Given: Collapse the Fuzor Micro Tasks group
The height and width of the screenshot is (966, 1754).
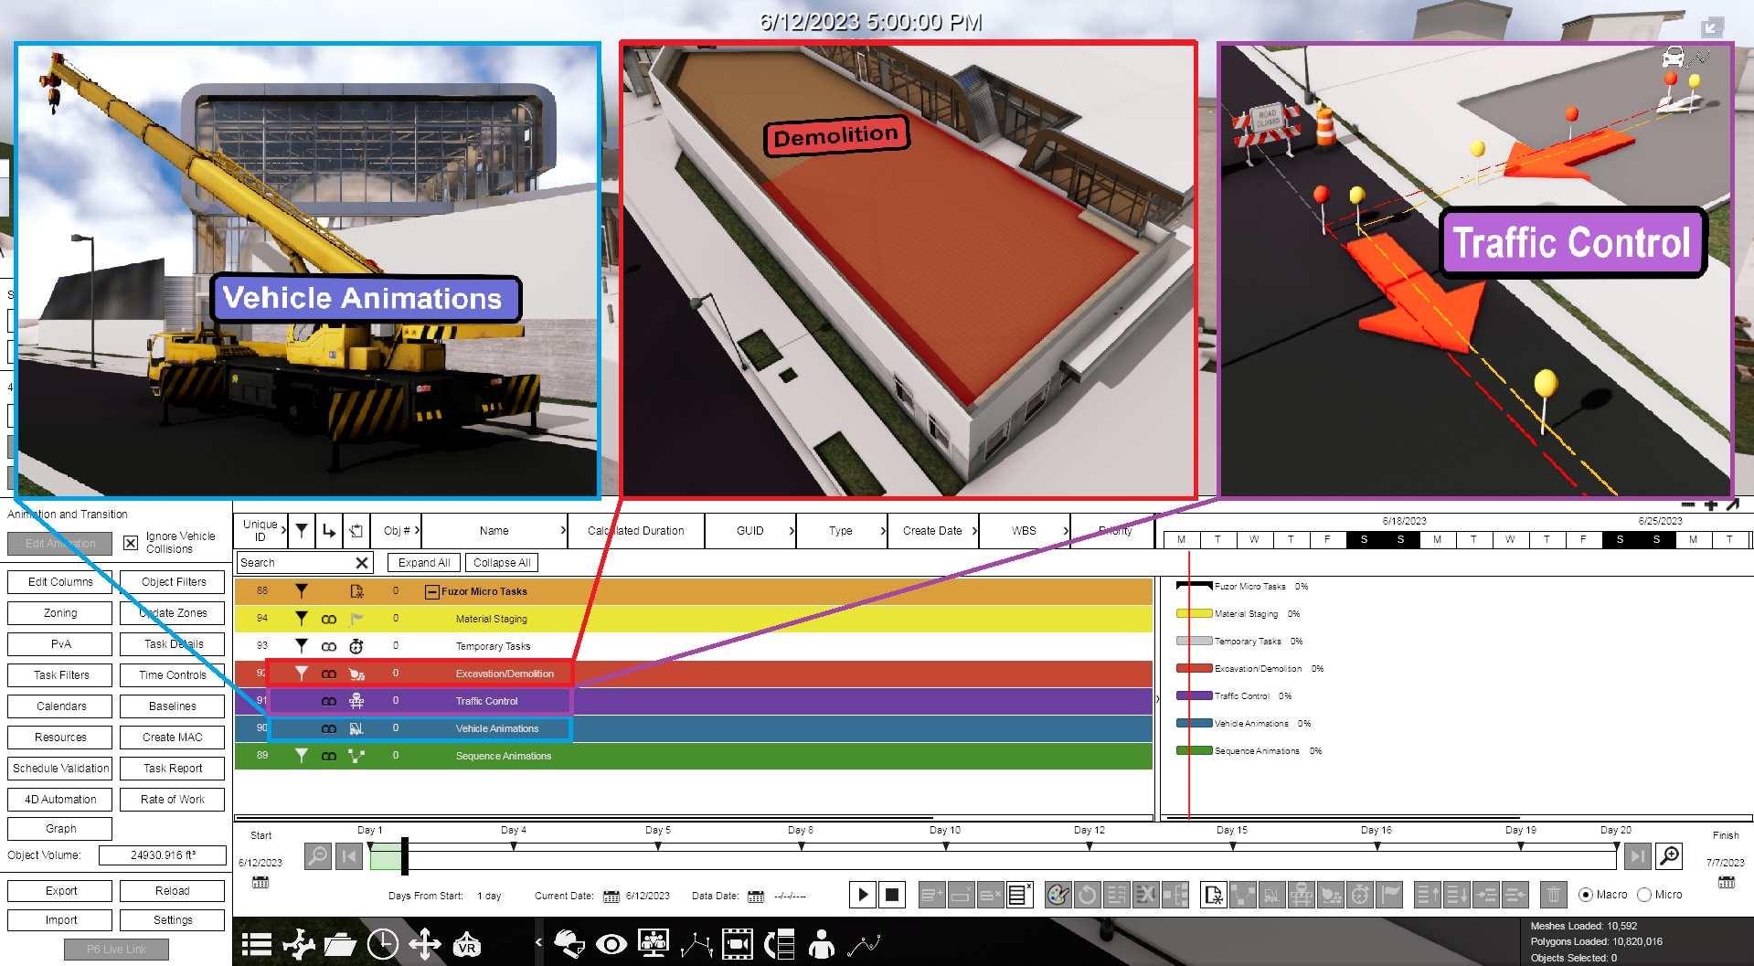Looking at the screenshot, I should pyautogui.click(x=431, y=591).
